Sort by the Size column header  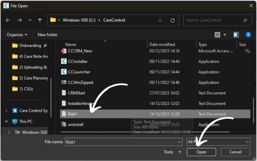pos(242,45)
